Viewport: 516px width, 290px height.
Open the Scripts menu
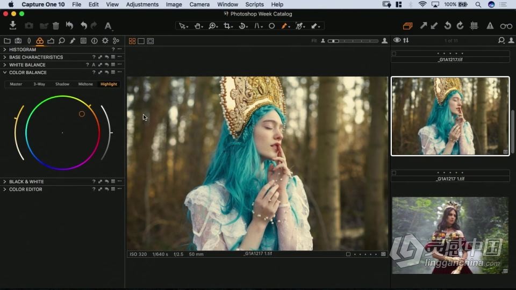pyautogui.click(x=254, y=5)
